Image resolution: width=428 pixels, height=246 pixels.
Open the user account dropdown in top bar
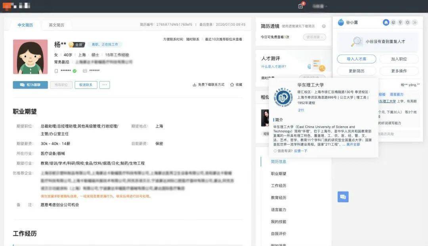[x=320, y=6]
